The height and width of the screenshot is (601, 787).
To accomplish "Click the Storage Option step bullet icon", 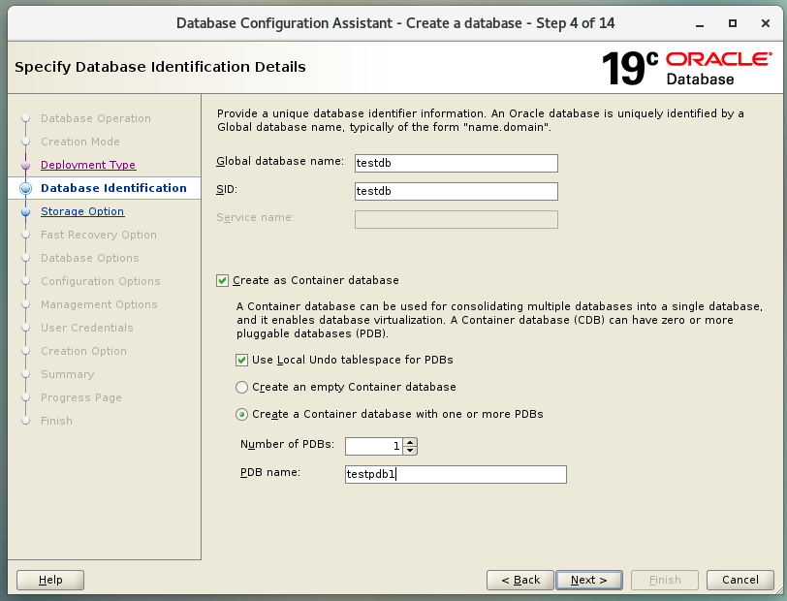I will (x=25, y=211).
